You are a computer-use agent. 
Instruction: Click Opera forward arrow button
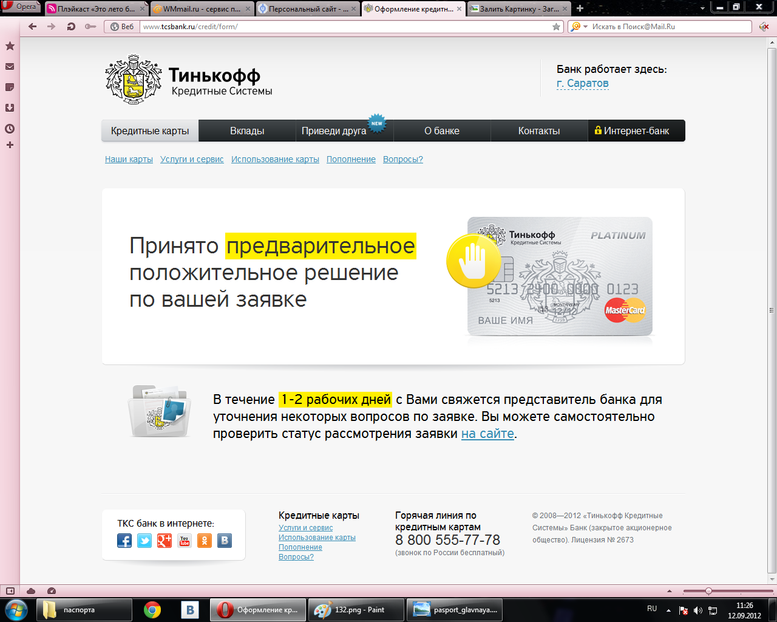[52, 27]
